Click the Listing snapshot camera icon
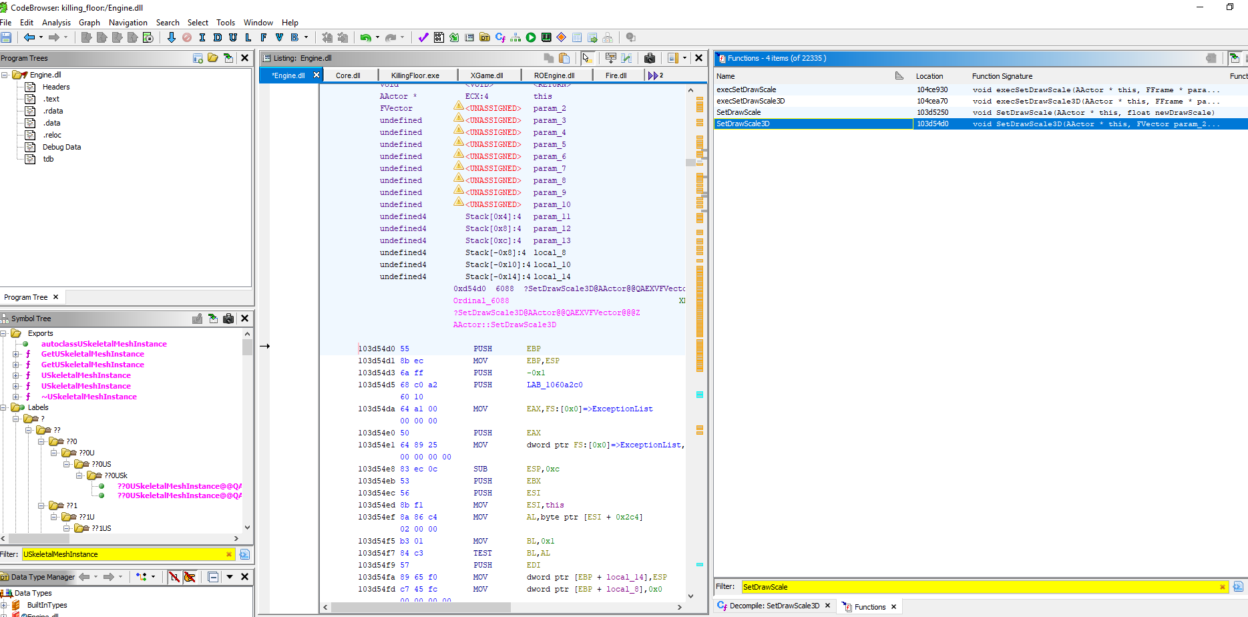The width and height of the screenshot is (1248, 617). tap(649, 58)
